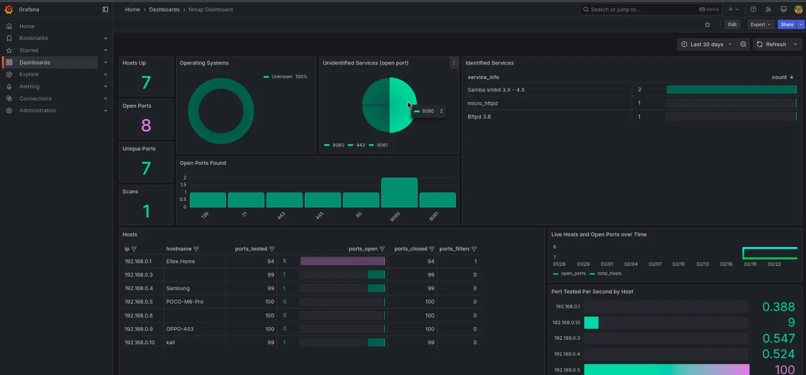Star the dashboard as favorite
The image size is (806, 375).
(707, 25)
